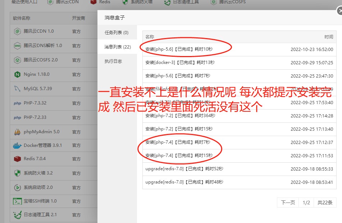Select the 消息列表 (22) tab
The height and width of the screenshot is (223, 342).
117,47
